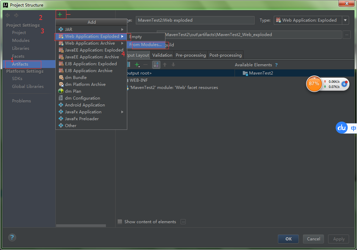The width and height of the screenshot is (357, 250).
Task: Open the Web Application: Exploded type combo box
Action: point(311,20)
